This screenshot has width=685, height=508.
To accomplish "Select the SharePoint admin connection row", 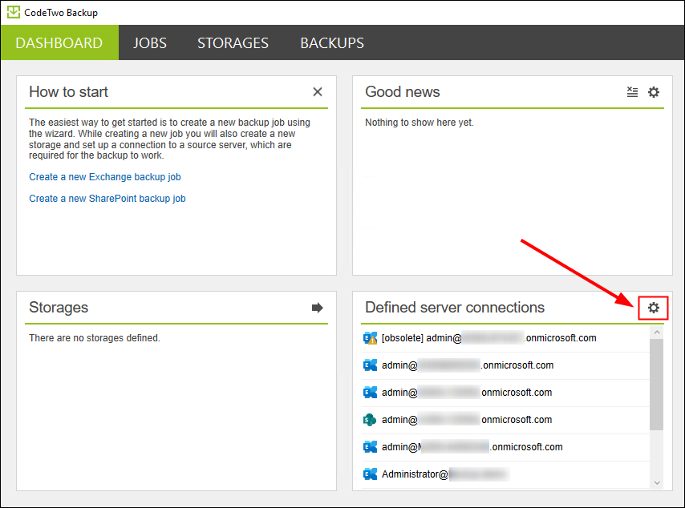I will tap(505, 420).
